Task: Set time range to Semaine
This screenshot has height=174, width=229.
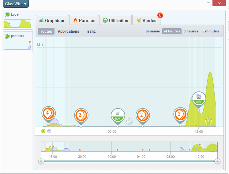Action: (x=153, y=31)
